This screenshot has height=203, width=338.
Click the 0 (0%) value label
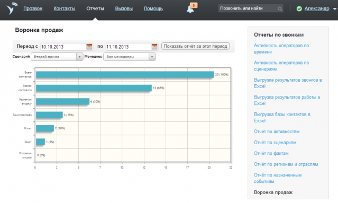[x=41, y=155]
